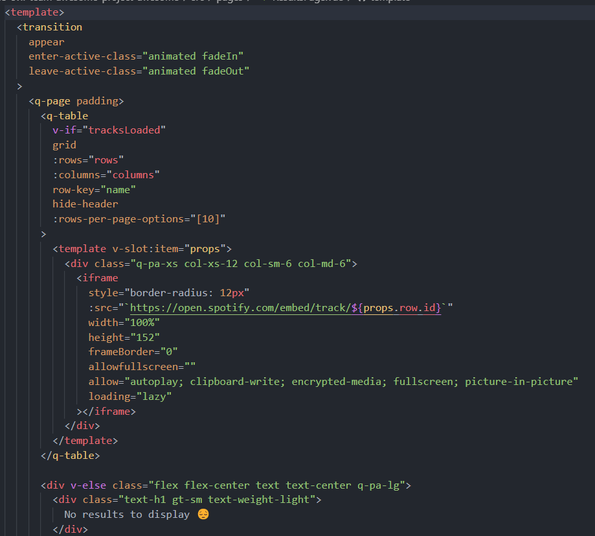Click the <div v-else class="flex flex-center..."> line
The width and height of the screenshot is (595, 536).
[226, 485]
